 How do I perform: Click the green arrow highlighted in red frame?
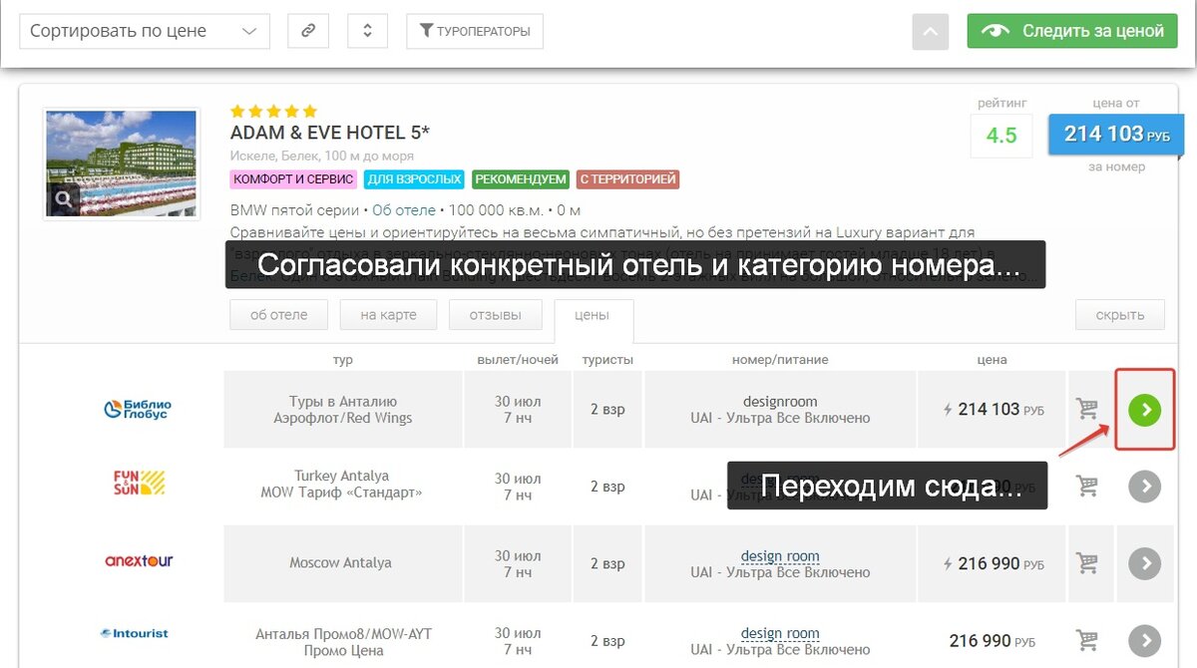pyautogui.click(x=1144, y=409)
